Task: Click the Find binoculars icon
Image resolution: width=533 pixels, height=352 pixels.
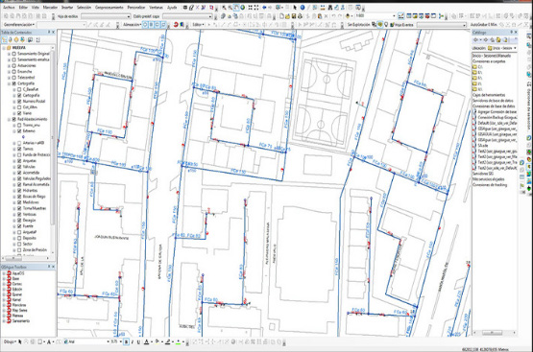Action: tap(330, 7)
